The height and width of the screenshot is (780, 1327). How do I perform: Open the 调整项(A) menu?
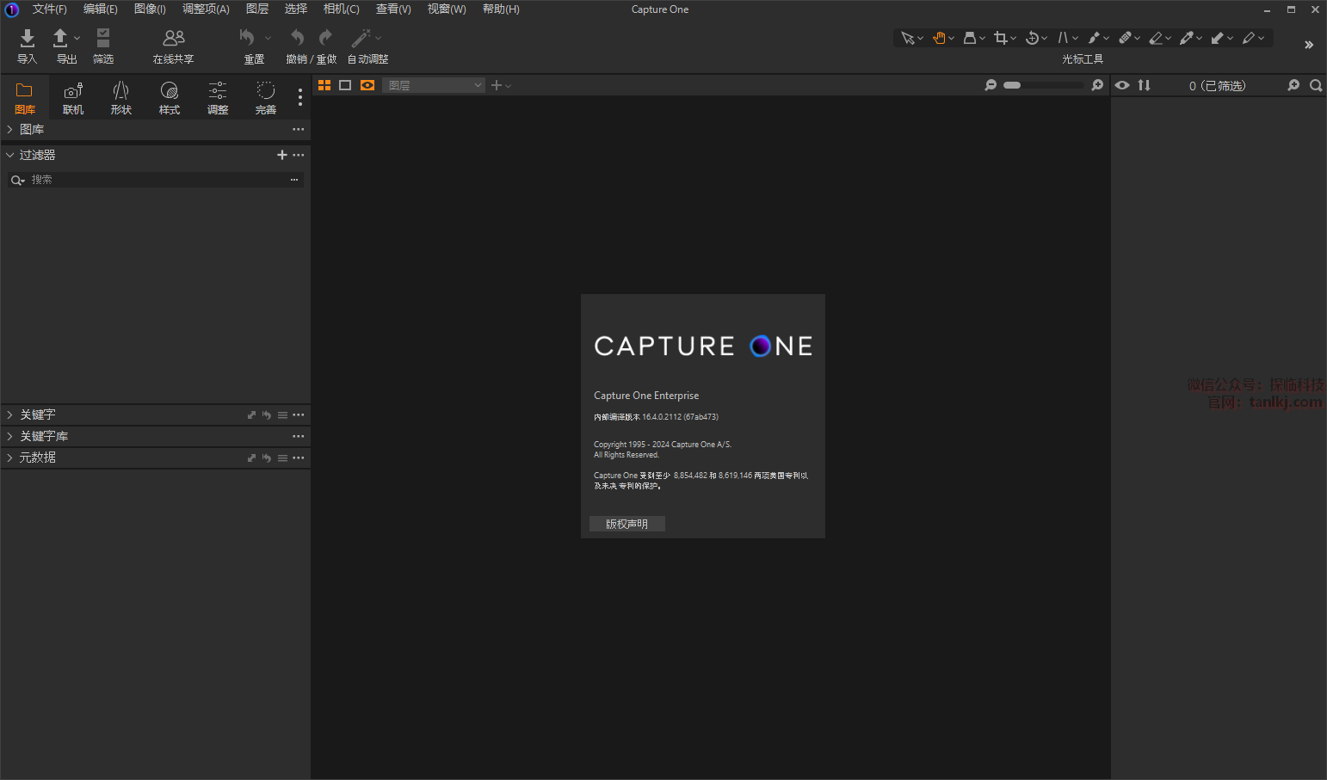[x=206, y=9]
